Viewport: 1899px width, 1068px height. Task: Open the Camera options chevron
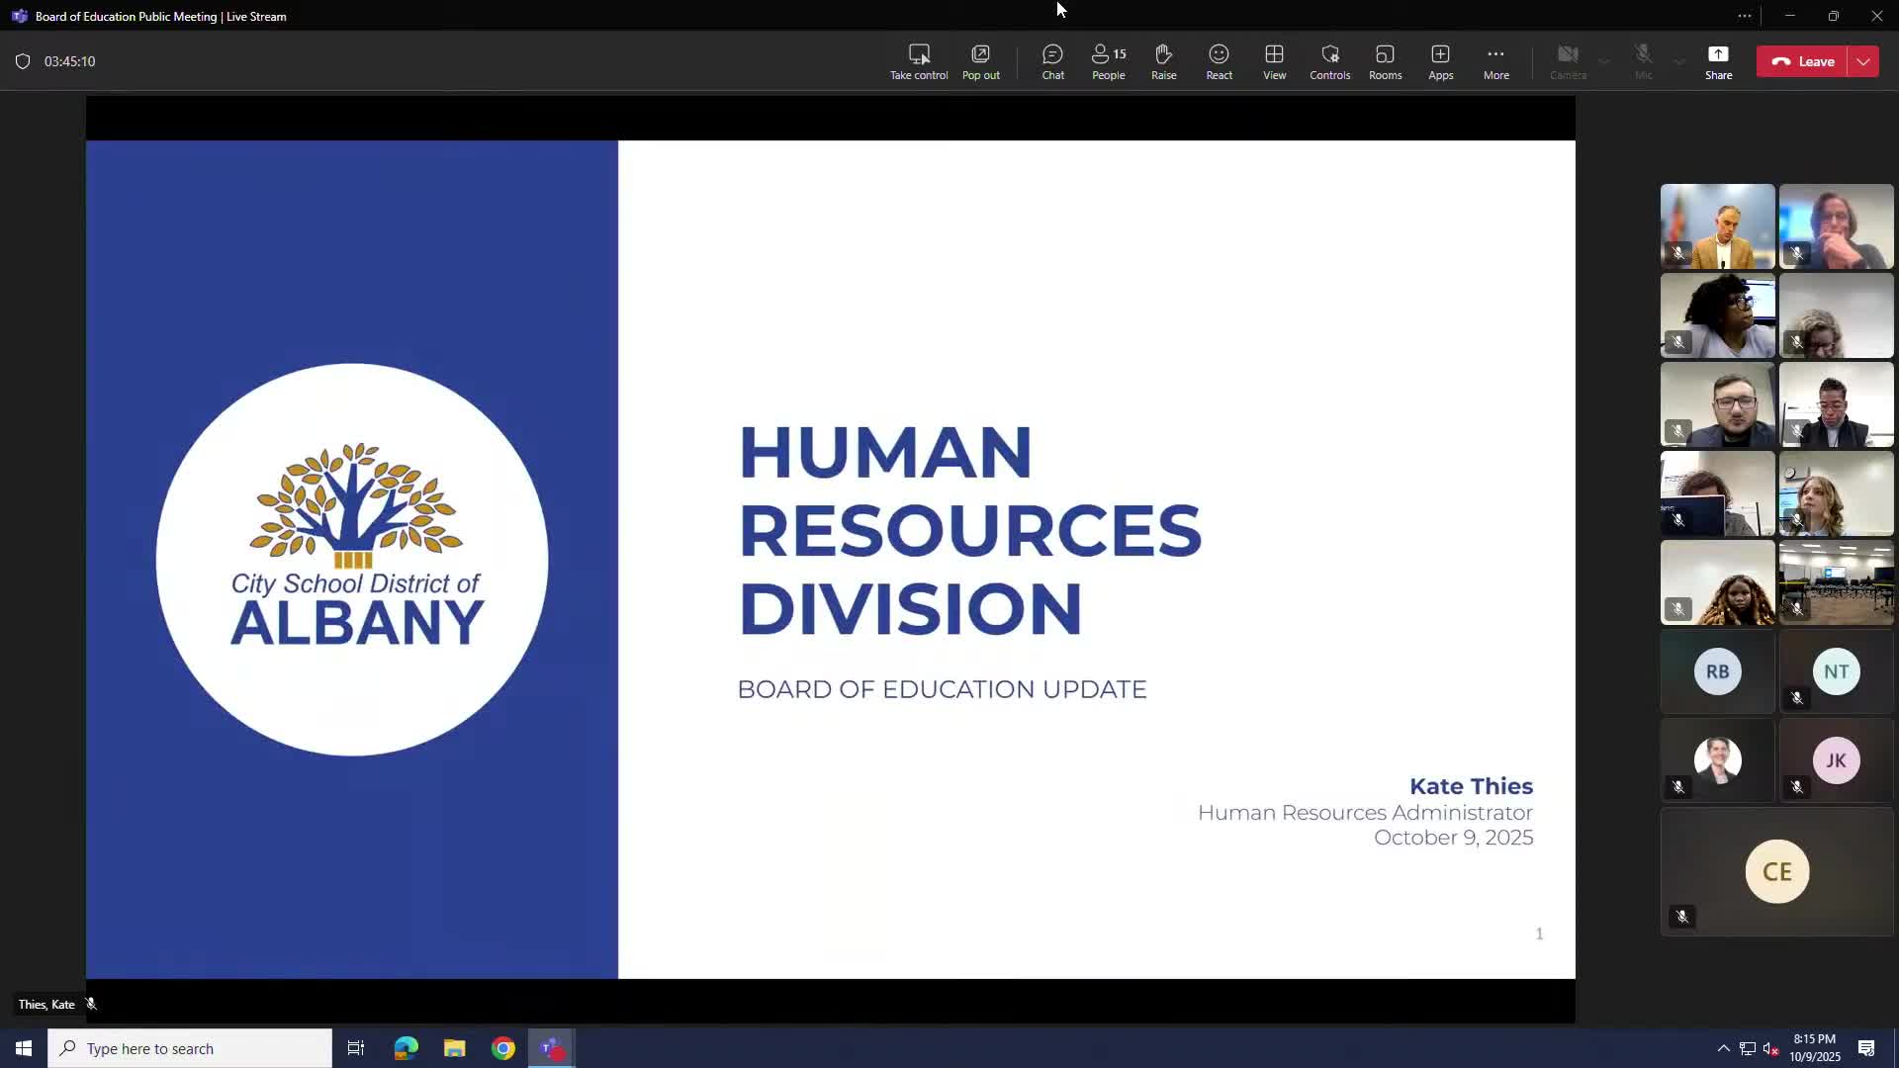[1604, 61]
